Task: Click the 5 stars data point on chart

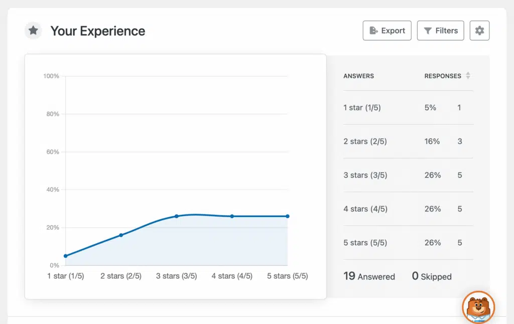Action: (x=288, y=216)
